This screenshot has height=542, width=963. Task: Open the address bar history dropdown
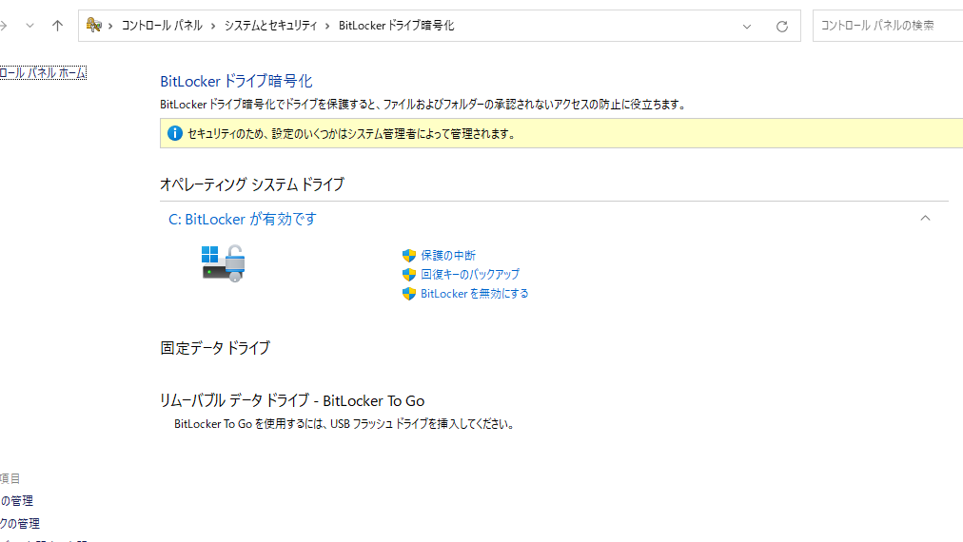[747, 27]
